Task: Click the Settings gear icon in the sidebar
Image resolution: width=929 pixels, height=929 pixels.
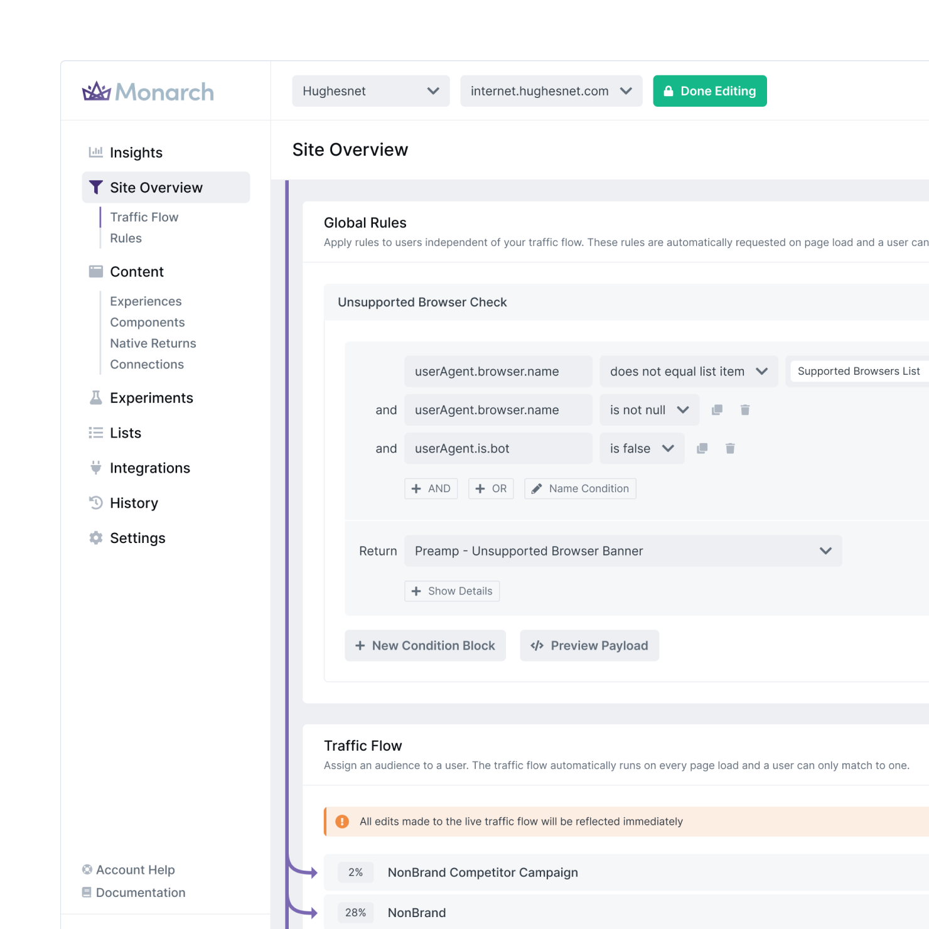Action: [x=95, y=538]
